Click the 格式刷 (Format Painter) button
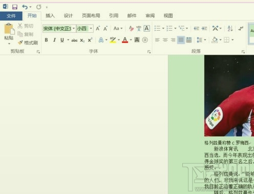Screen dimensions: 254x194 coord(28,42)
